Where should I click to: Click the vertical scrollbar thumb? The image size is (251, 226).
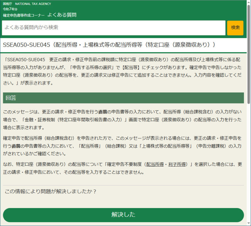(249, 54)
